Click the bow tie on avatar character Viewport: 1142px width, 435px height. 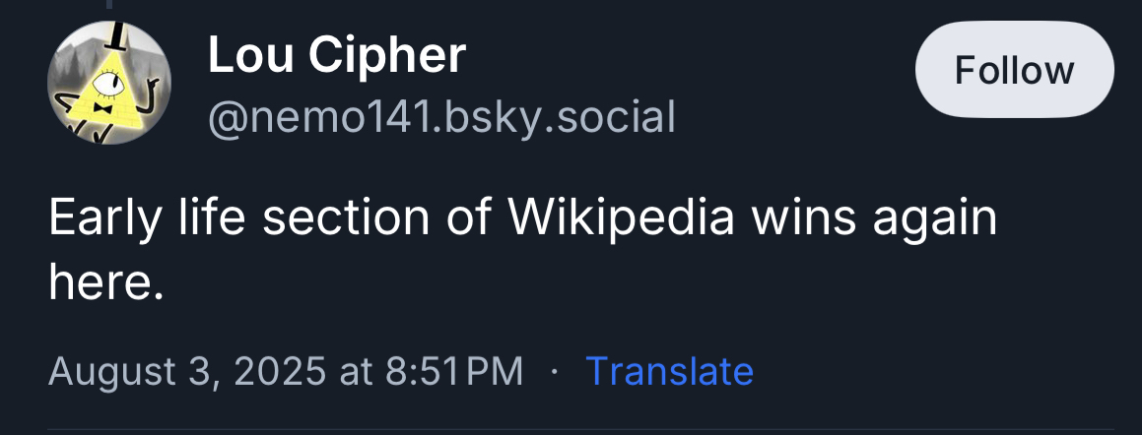(x=100, y=105)
